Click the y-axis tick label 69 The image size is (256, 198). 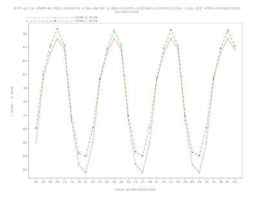tap(25, 129)
